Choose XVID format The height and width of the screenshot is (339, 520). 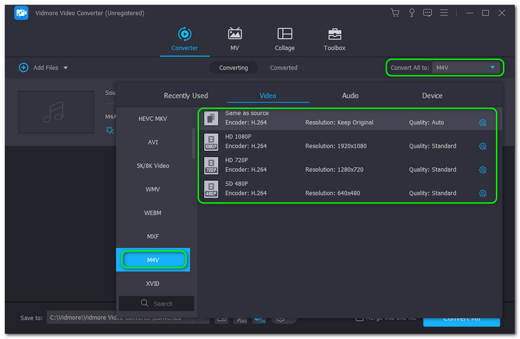click(x=153, y=284)
